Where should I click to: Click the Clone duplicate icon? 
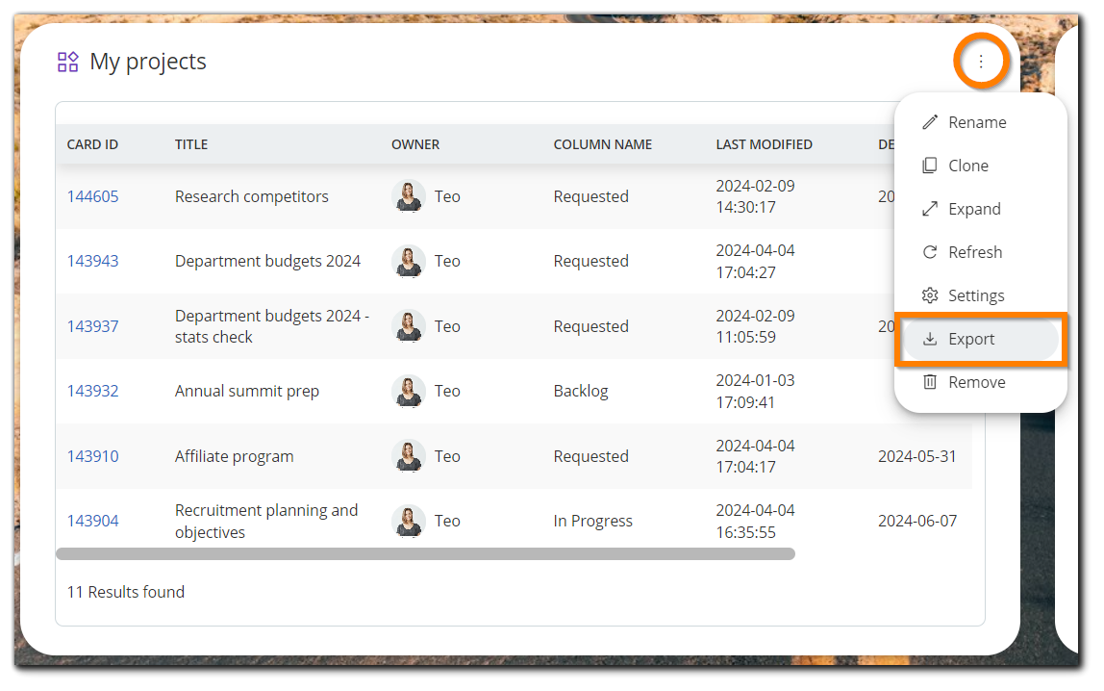click(930, 166)
